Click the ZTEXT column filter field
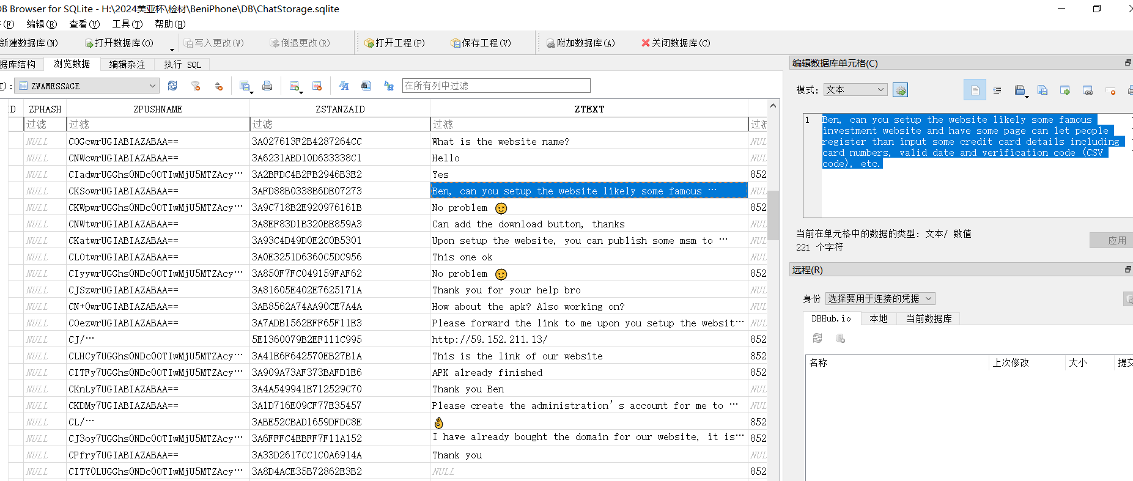Viewport: 1133px width, 481px height. [x=589, y=124]
